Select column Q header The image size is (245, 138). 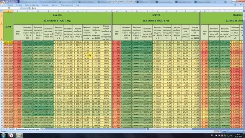[157, 11]
